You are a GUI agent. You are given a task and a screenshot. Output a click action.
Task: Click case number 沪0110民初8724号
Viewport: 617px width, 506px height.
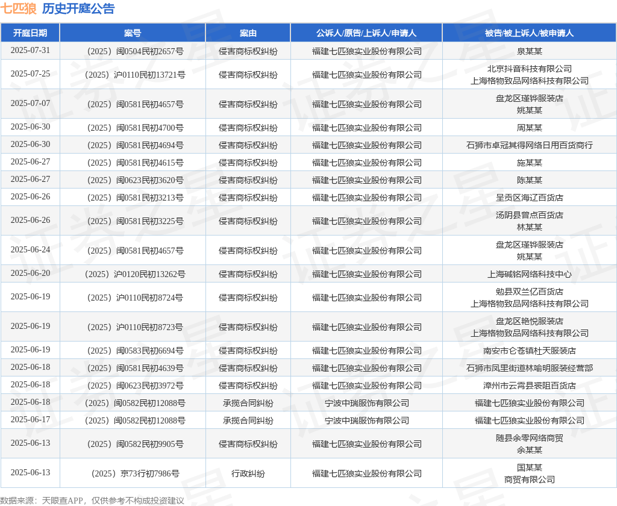(x=136, y=298)
